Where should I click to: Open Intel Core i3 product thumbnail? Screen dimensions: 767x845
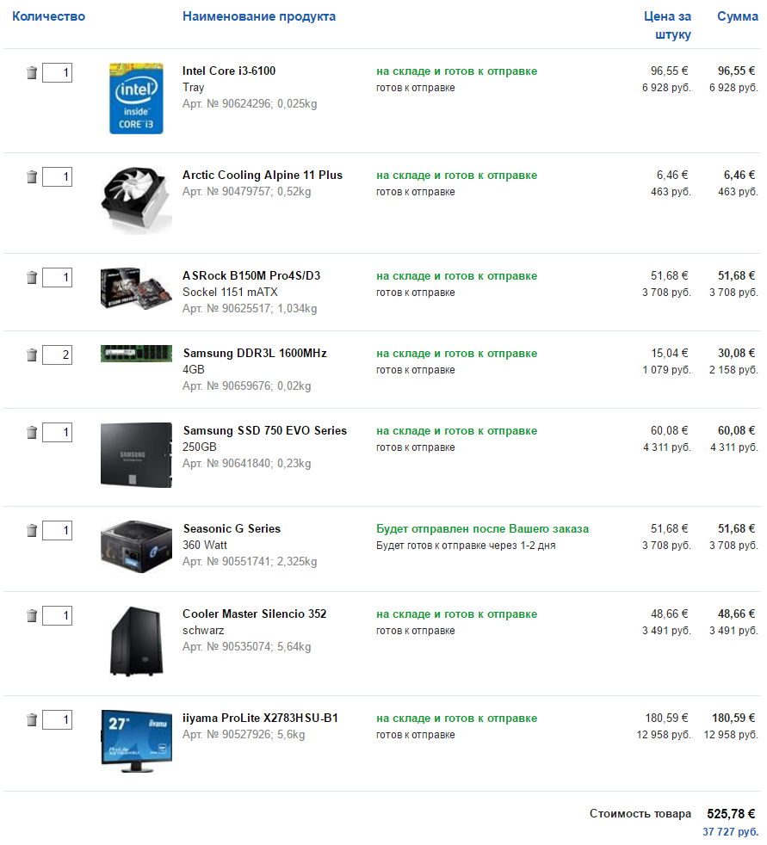coord(136,98)
